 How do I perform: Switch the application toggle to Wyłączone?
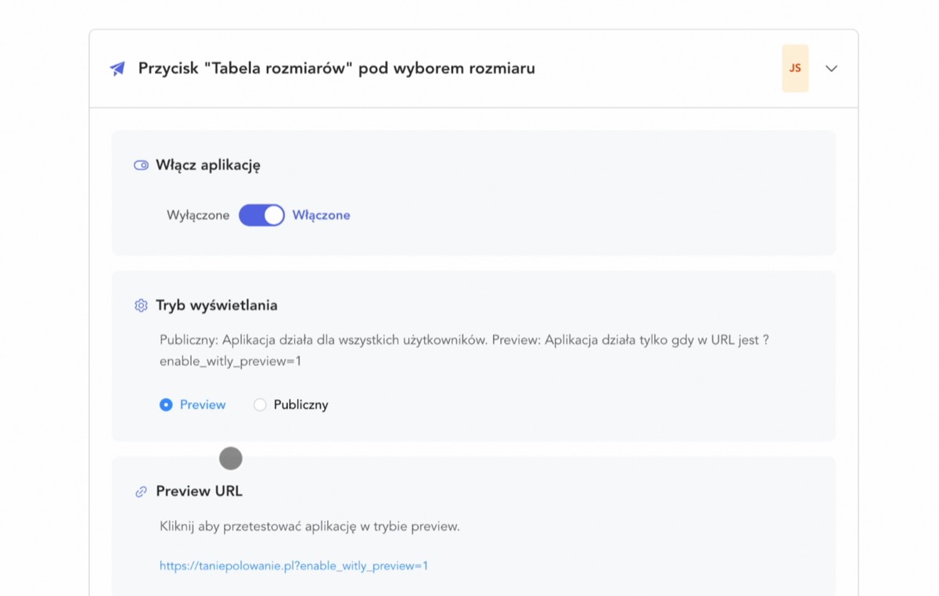pyautogui.click(x=261, y=214)
